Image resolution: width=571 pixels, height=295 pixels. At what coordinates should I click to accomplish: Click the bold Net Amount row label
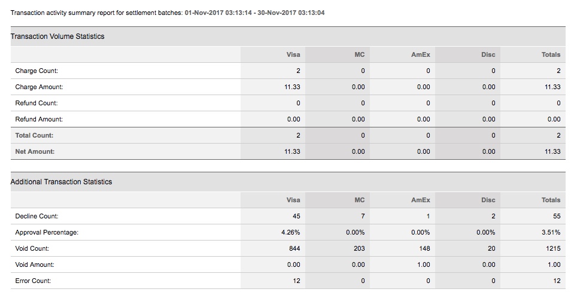35,152
